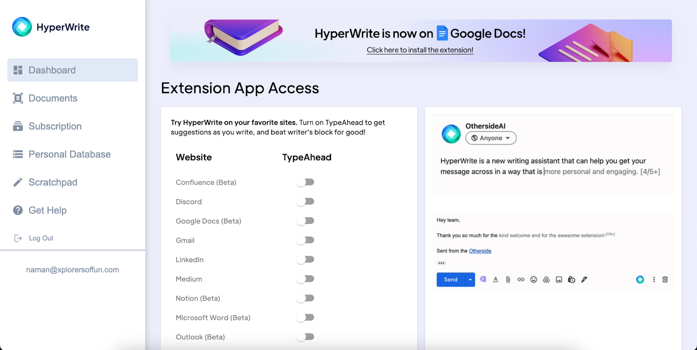
Task: Open Get Help in the sidebar
Action: (72, 210)
